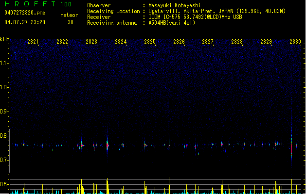Click the location text Ogata-vill. Akita-Pref. JAPAN
This screenshot has height=194, width=306.
(191, 11)
